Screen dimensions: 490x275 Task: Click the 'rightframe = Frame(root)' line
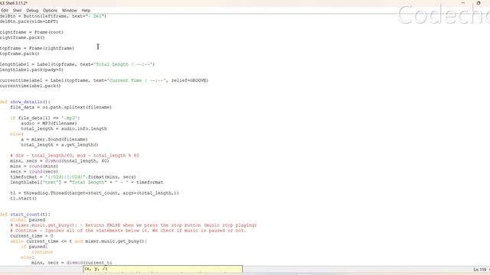(x=31, y=32)
